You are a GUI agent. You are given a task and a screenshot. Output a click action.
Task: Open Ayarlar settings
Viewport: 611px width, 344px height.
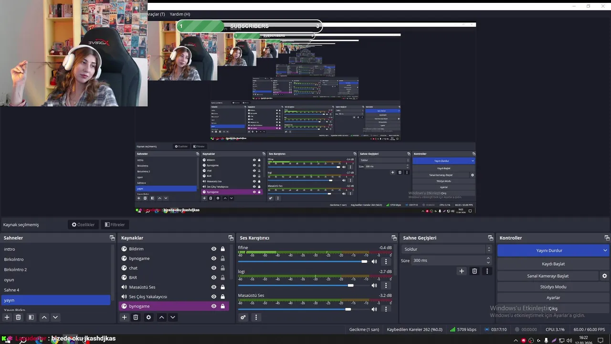coord(553,298)
